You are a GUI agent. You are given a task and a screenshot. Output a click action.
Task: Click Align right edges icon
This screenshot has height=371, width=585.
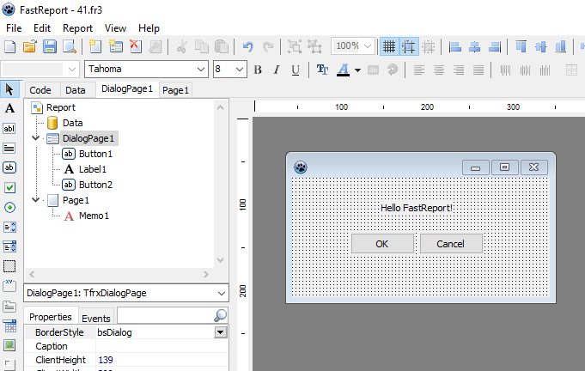pyautogui.click(x=494, y=46)
